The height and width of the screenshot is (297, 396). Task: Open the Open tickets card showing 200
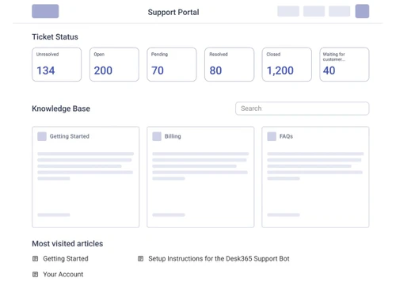coord(114,64)
